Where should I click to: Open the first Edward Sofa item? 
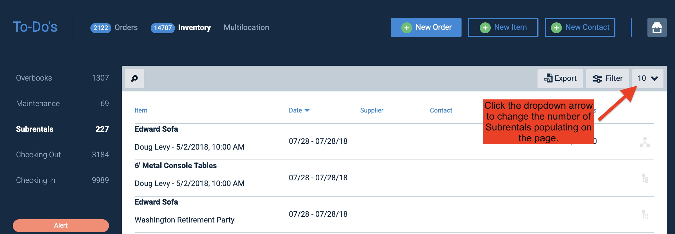click(156, 129)
